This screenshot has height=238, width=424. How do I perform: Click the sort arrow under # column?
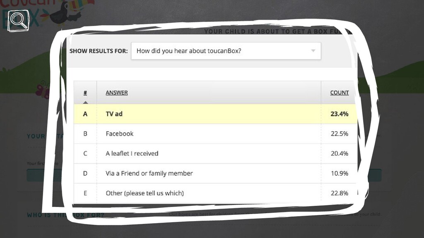(x=85, y=102)
